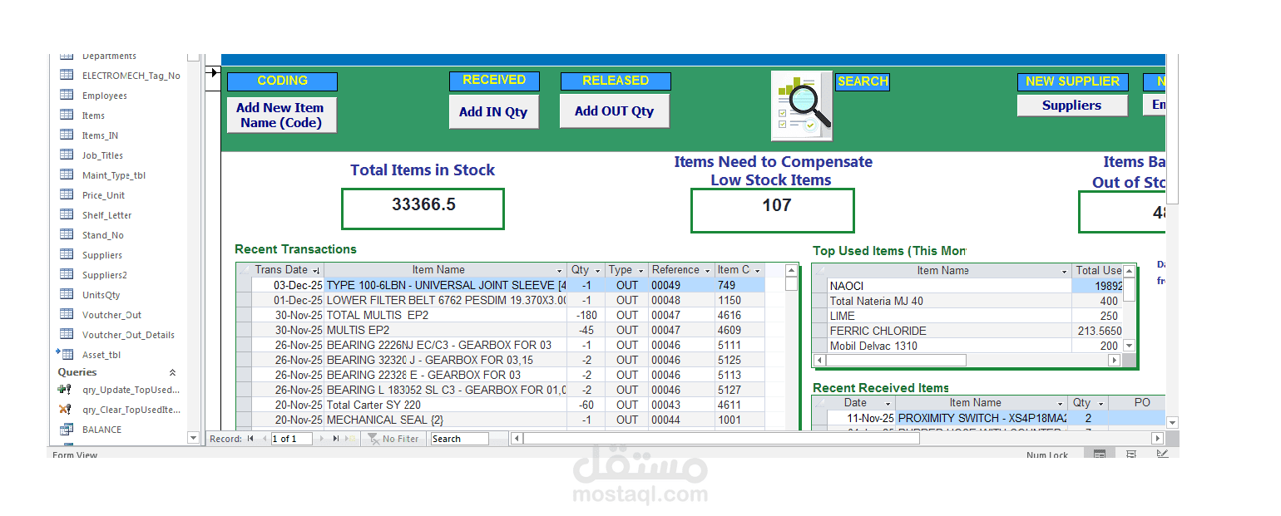Open the ELECTROMECH_Tag_No table
This screenshot has width=1281, height=516.
tap(131, 76)
